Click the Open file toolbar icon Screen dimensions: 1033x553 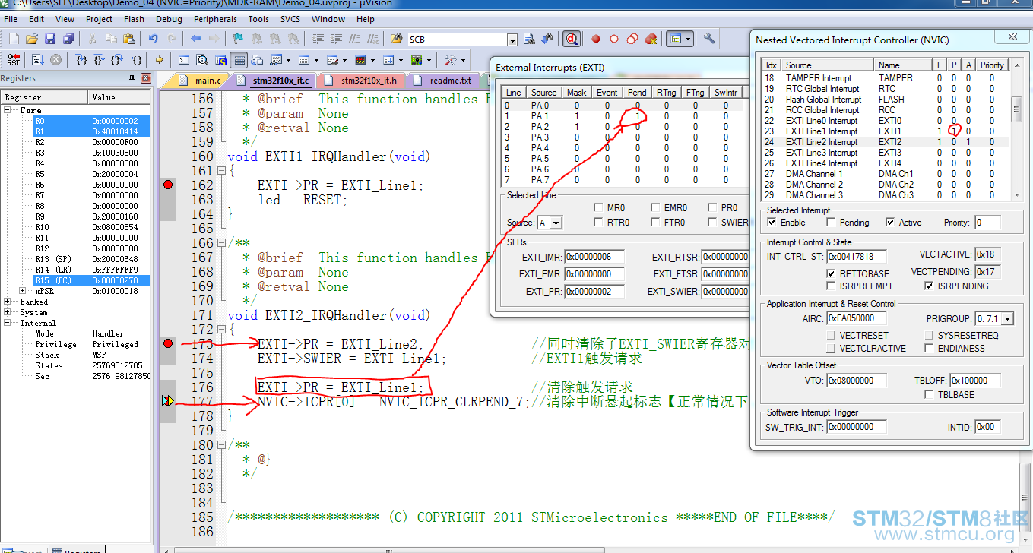point(32,39)
